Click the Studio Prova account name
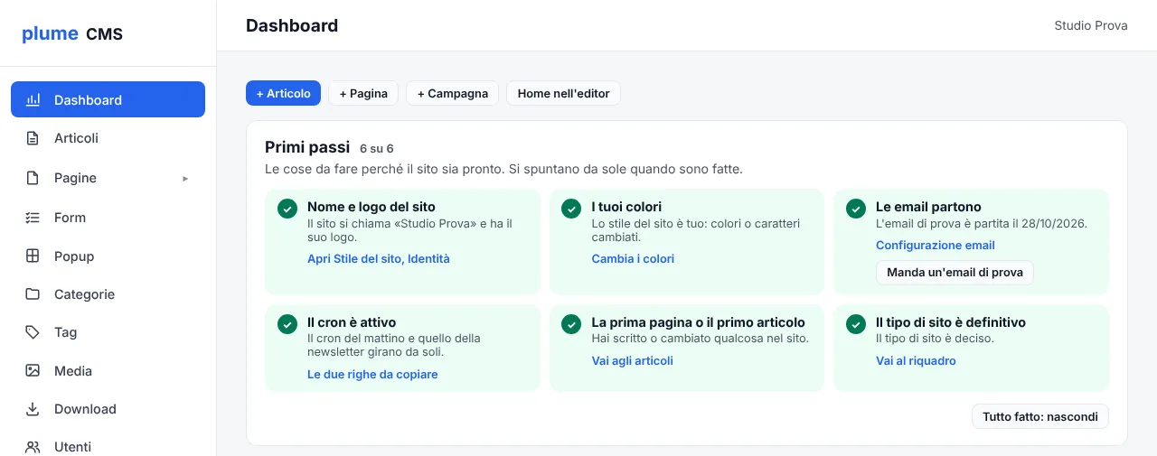The image size is (1157, 456). point(1091,25)
